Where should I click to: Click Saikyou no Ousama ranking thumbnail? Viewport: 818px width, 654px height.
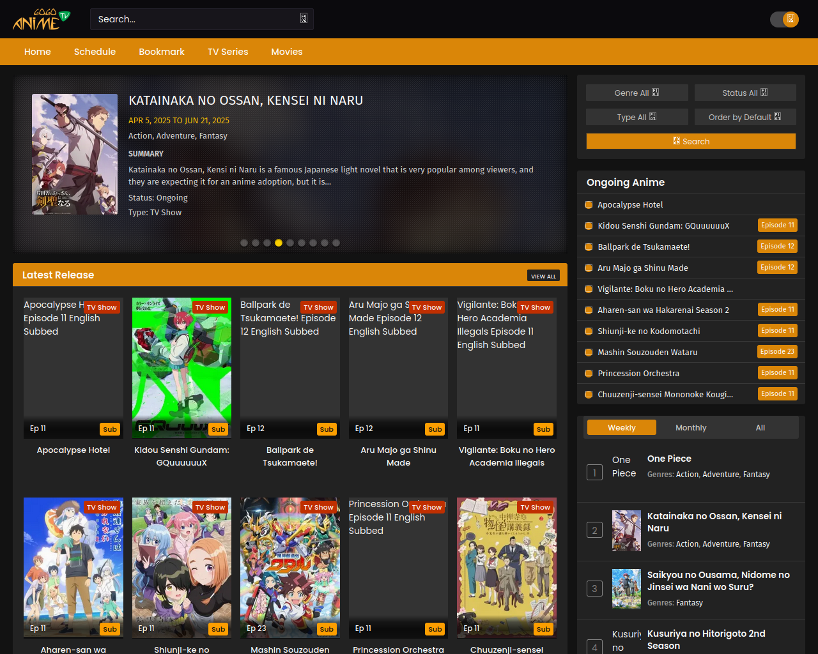click(626, 589)
